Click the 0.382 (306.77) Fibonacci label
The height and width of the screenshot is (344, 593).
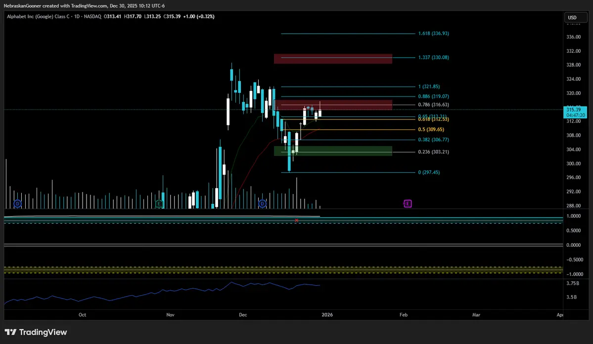pyautogui.click(x=433, y=140)
